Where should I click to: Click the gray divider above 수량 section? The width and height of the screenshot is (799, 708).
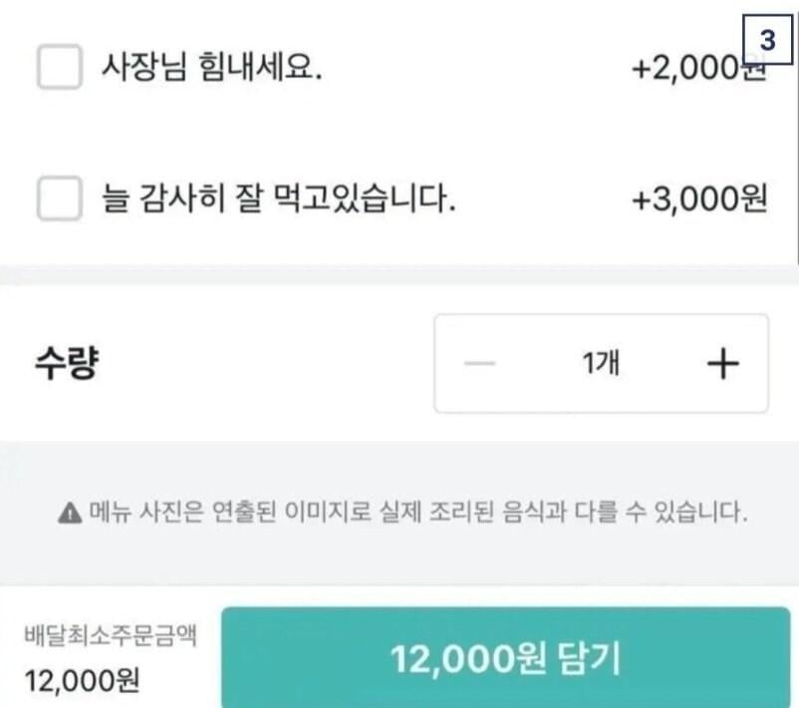click(x=399, y=275)
